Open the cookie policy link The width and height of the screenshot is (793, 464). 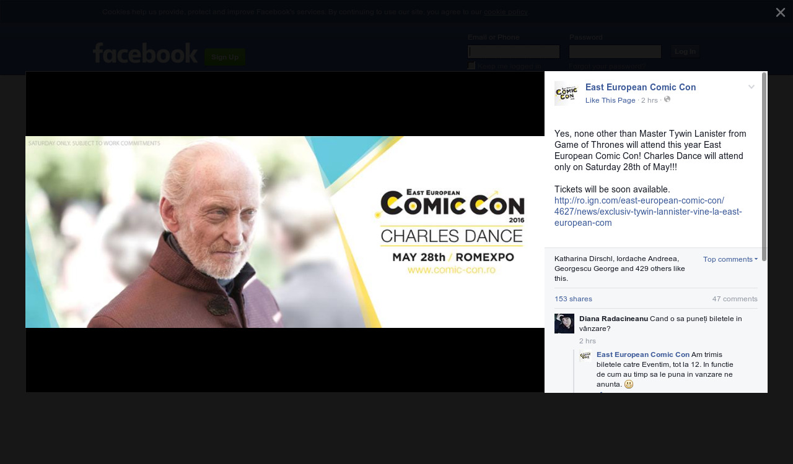tap(506, 12)
